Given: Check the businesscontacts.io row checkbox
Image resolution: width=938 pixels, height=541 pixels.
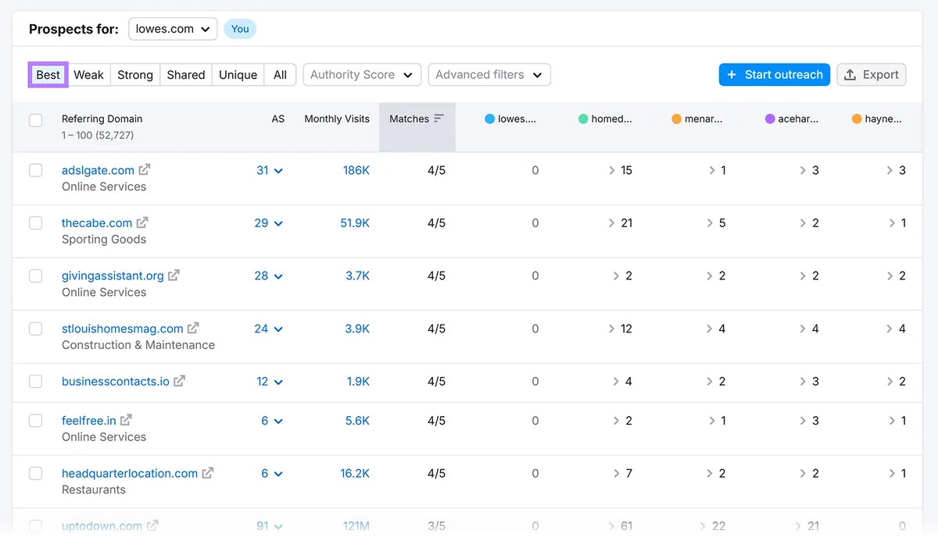Looking at the screenshot, I should 35,382.
